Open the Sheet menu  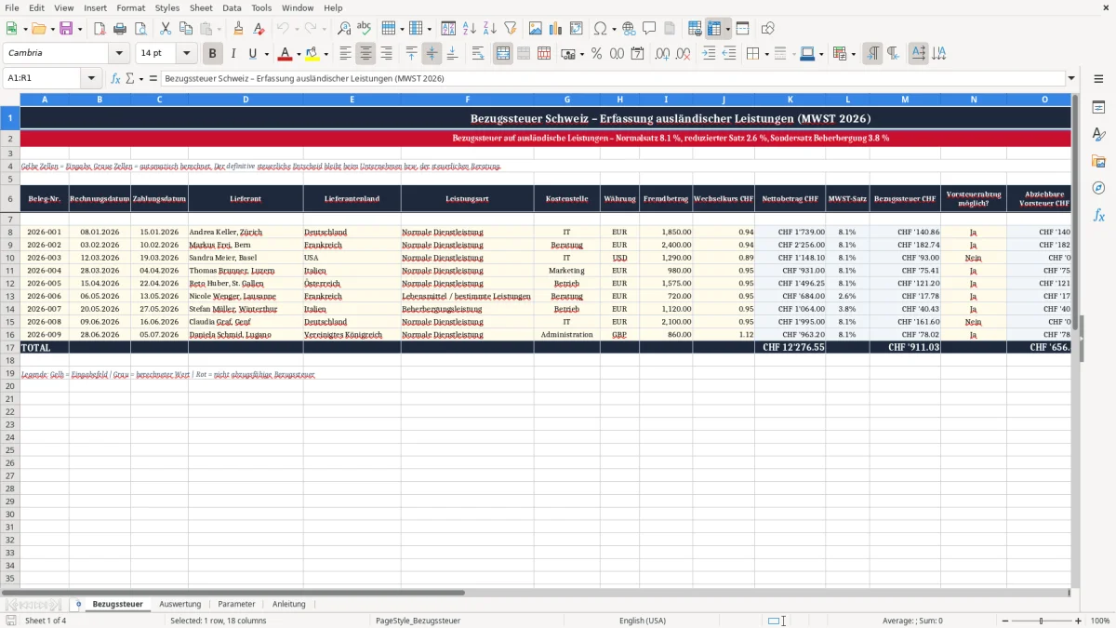click(201, 7)
